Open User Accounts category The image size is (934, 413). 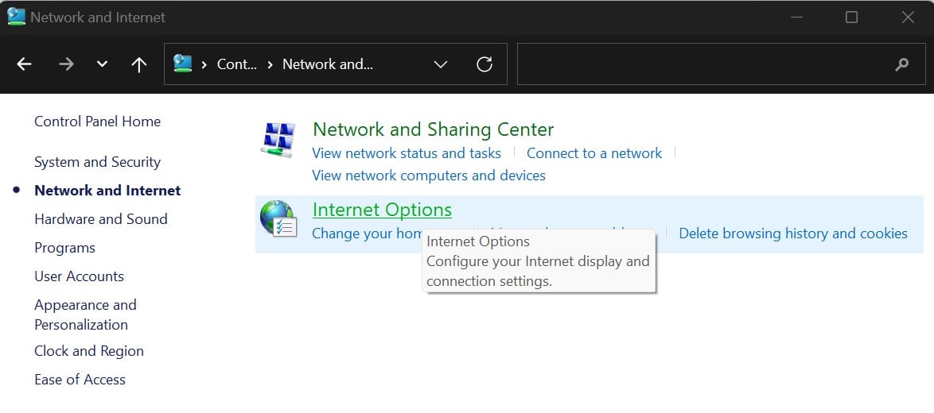(80, 276)
